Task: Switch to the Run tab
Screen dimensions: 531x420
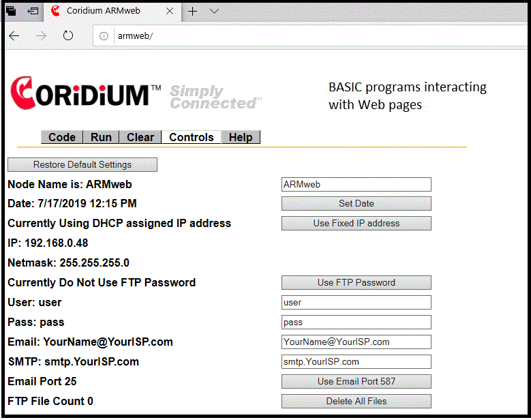Action: 101,137
